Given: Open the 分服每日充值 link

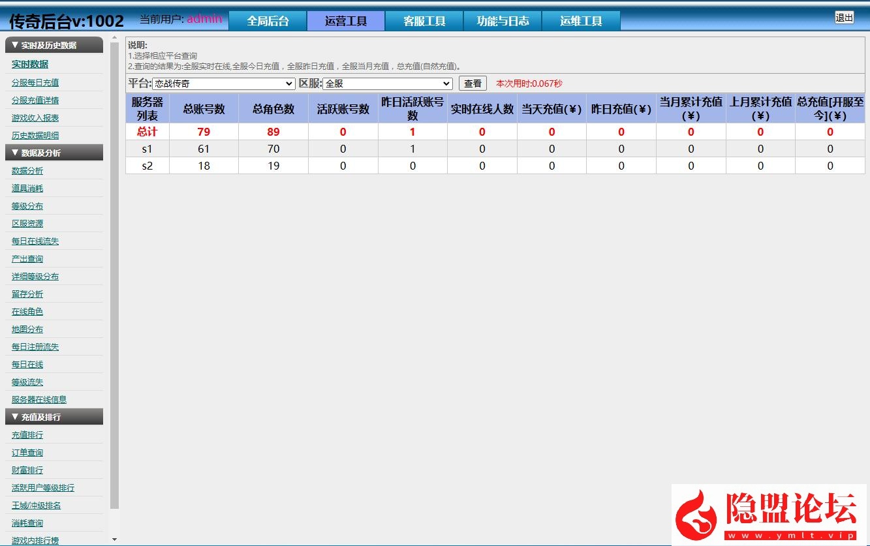Looking at the screenshot, I should click(x=35, y=83).
